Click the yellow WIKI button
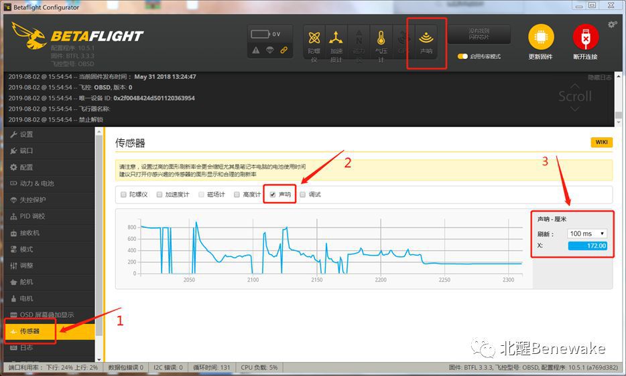The height and width of the screenshot is (376, 626). 601,143
